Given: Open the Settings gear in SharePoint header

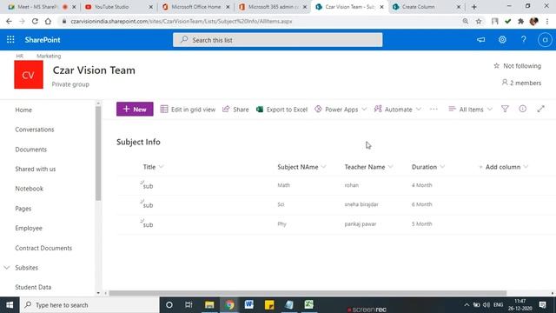Looking at the screenshot, I should pyautogui.click(x=502, y=40).
